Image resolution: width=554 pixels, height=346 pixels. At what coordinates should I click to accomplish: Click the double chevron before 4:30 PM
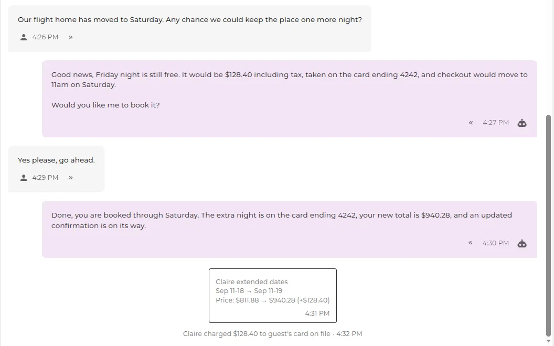click(470, 243)
